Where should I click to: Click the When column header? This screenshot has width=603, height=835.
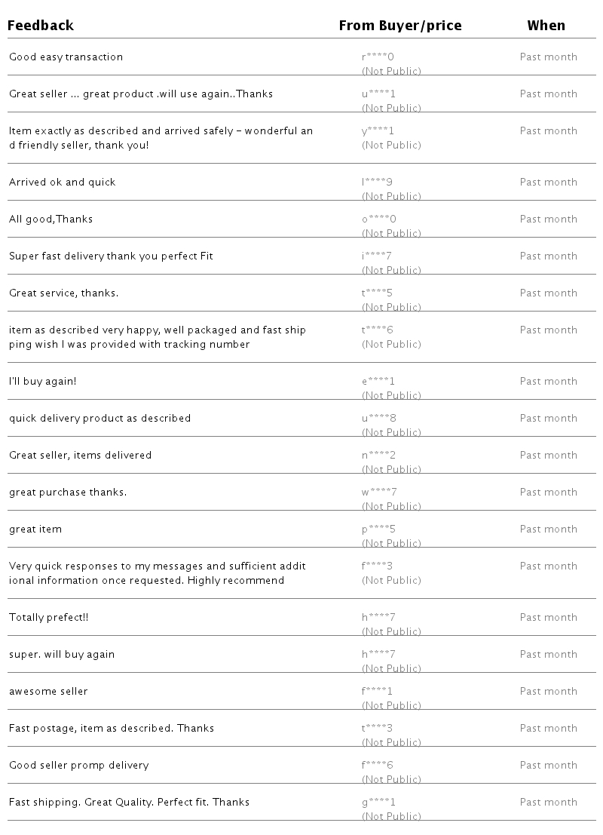pos(546,26)
